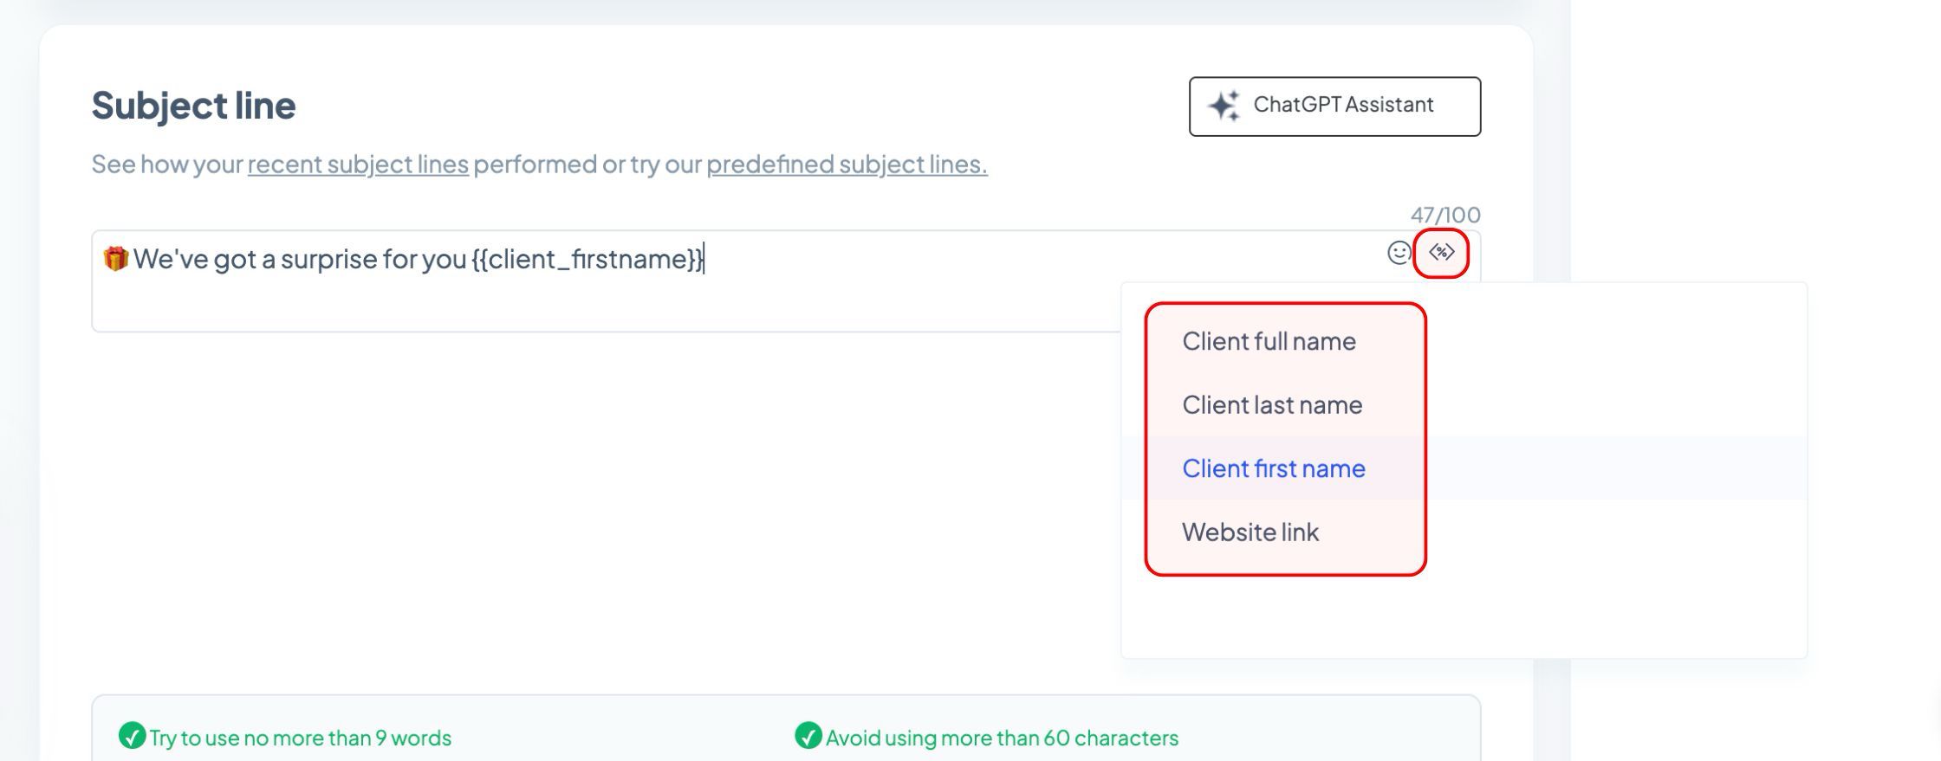Toggle the personalization tags icon

1441,253
